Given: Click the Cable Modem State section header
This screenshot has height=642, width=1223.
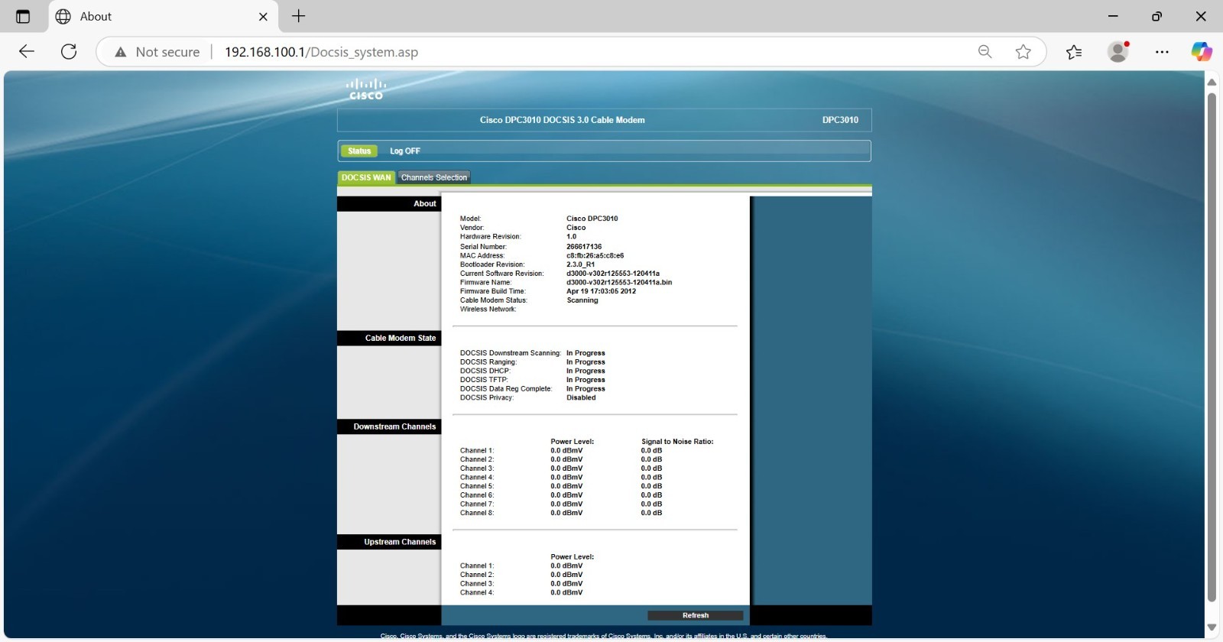Looking at the screenshot, I should click(389, 338).
